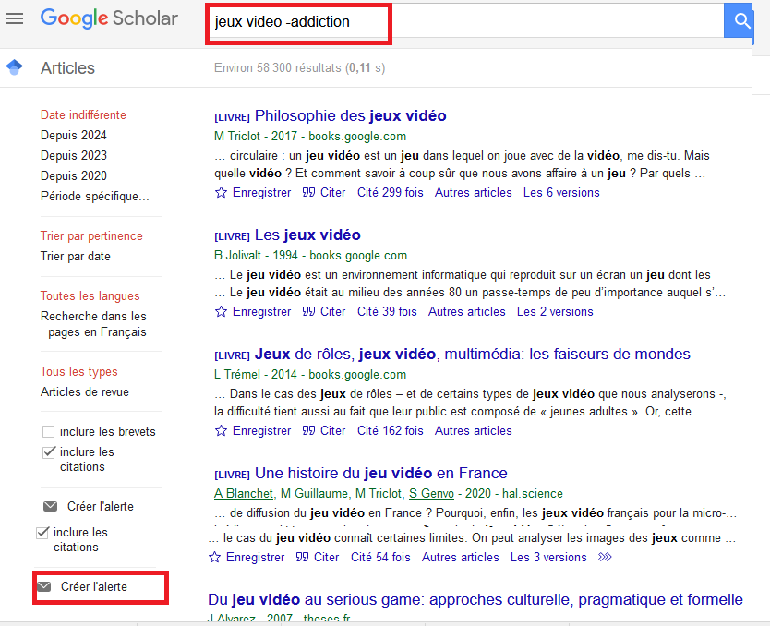770x626 pixels.
Task: Open the hamburger main menu
Action: tap(14, 18)
